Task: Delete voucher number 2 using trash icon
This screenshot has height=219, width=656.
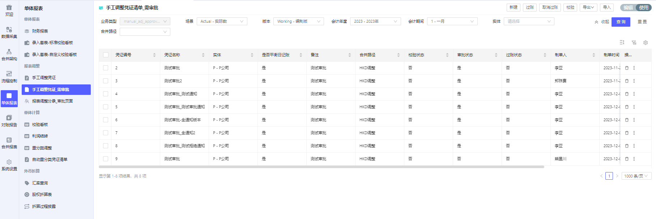Action: coord(627,68)
